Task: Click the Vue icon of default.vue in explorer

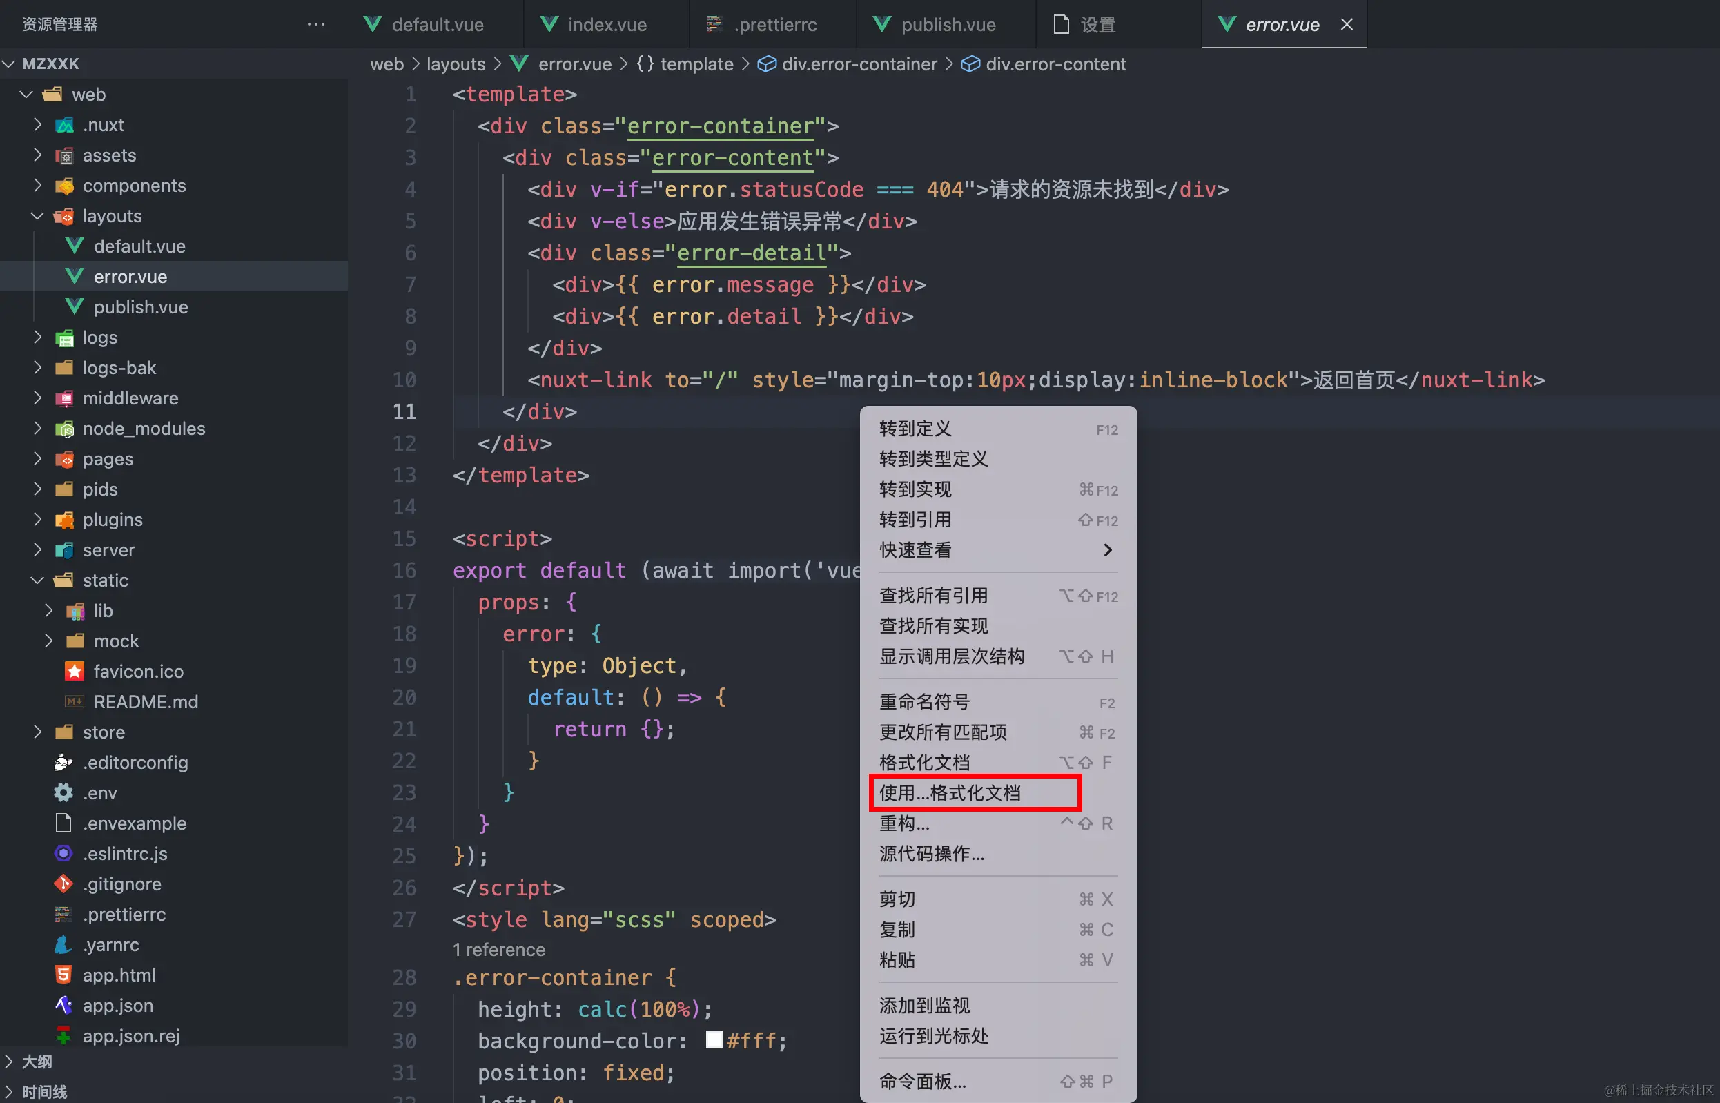Action: [75, 246]
